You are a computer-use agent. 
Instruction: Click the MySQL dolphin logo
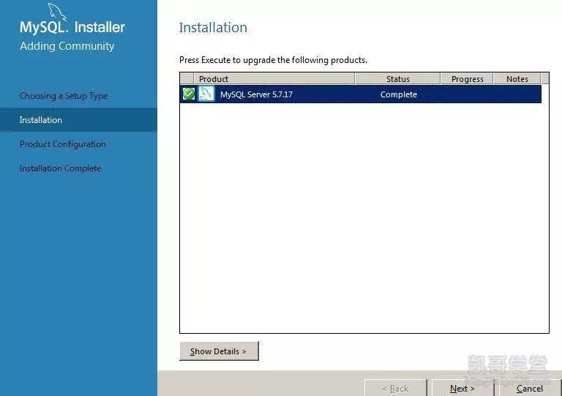[x=57, y=11]
